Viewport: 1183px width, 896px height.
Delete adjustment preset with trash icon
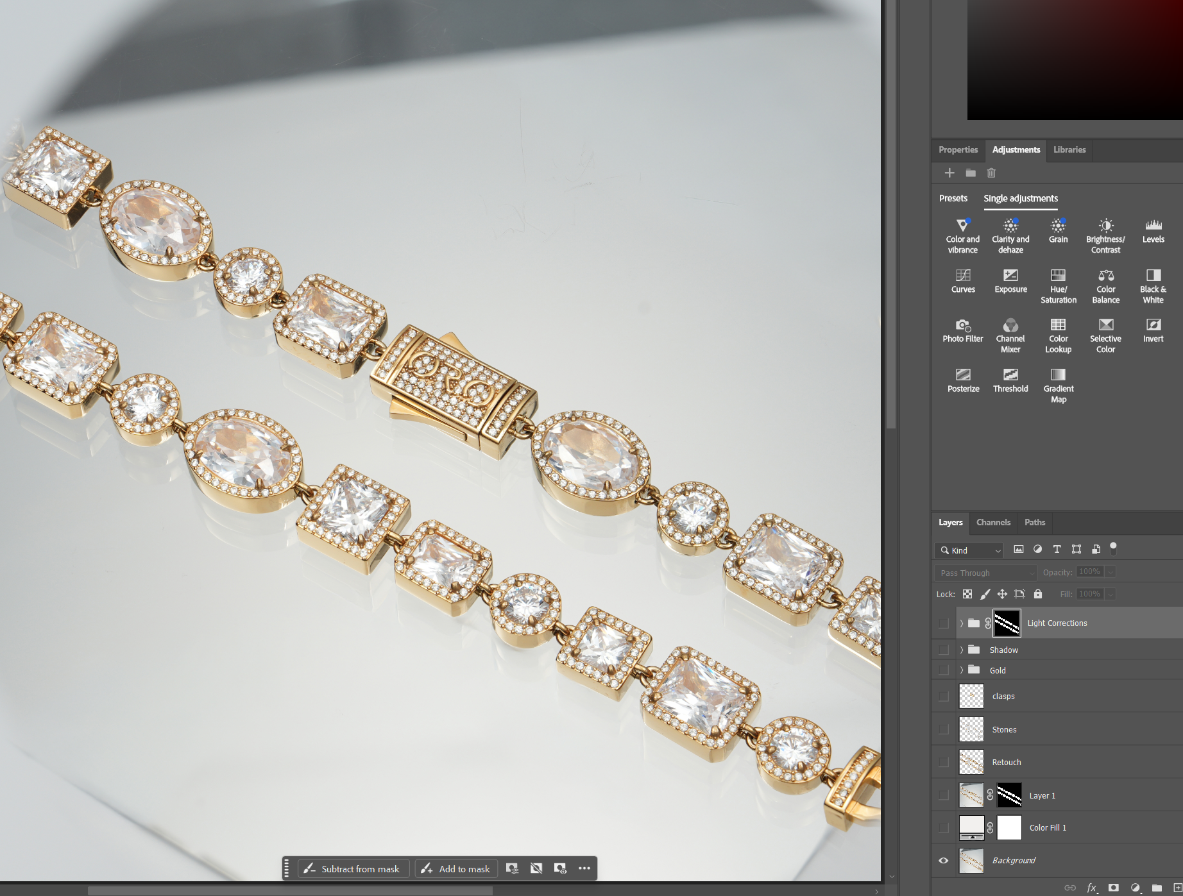pyautogui.click(x=991, y=173)
